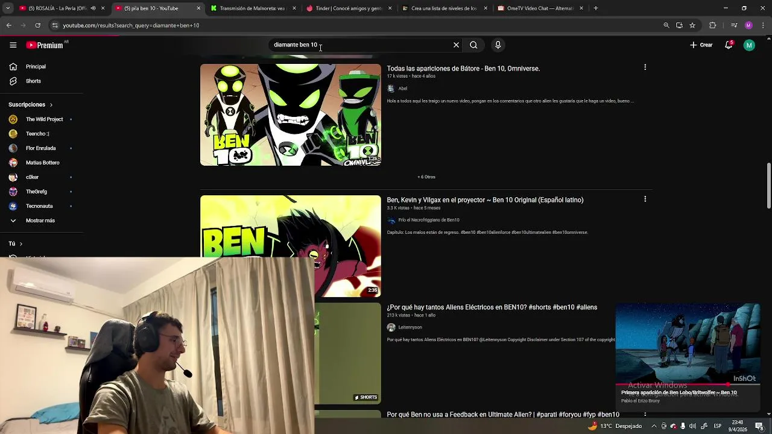Reload the current page
The height and width of the screenshot is (434, 772).
tap(37, 25)
